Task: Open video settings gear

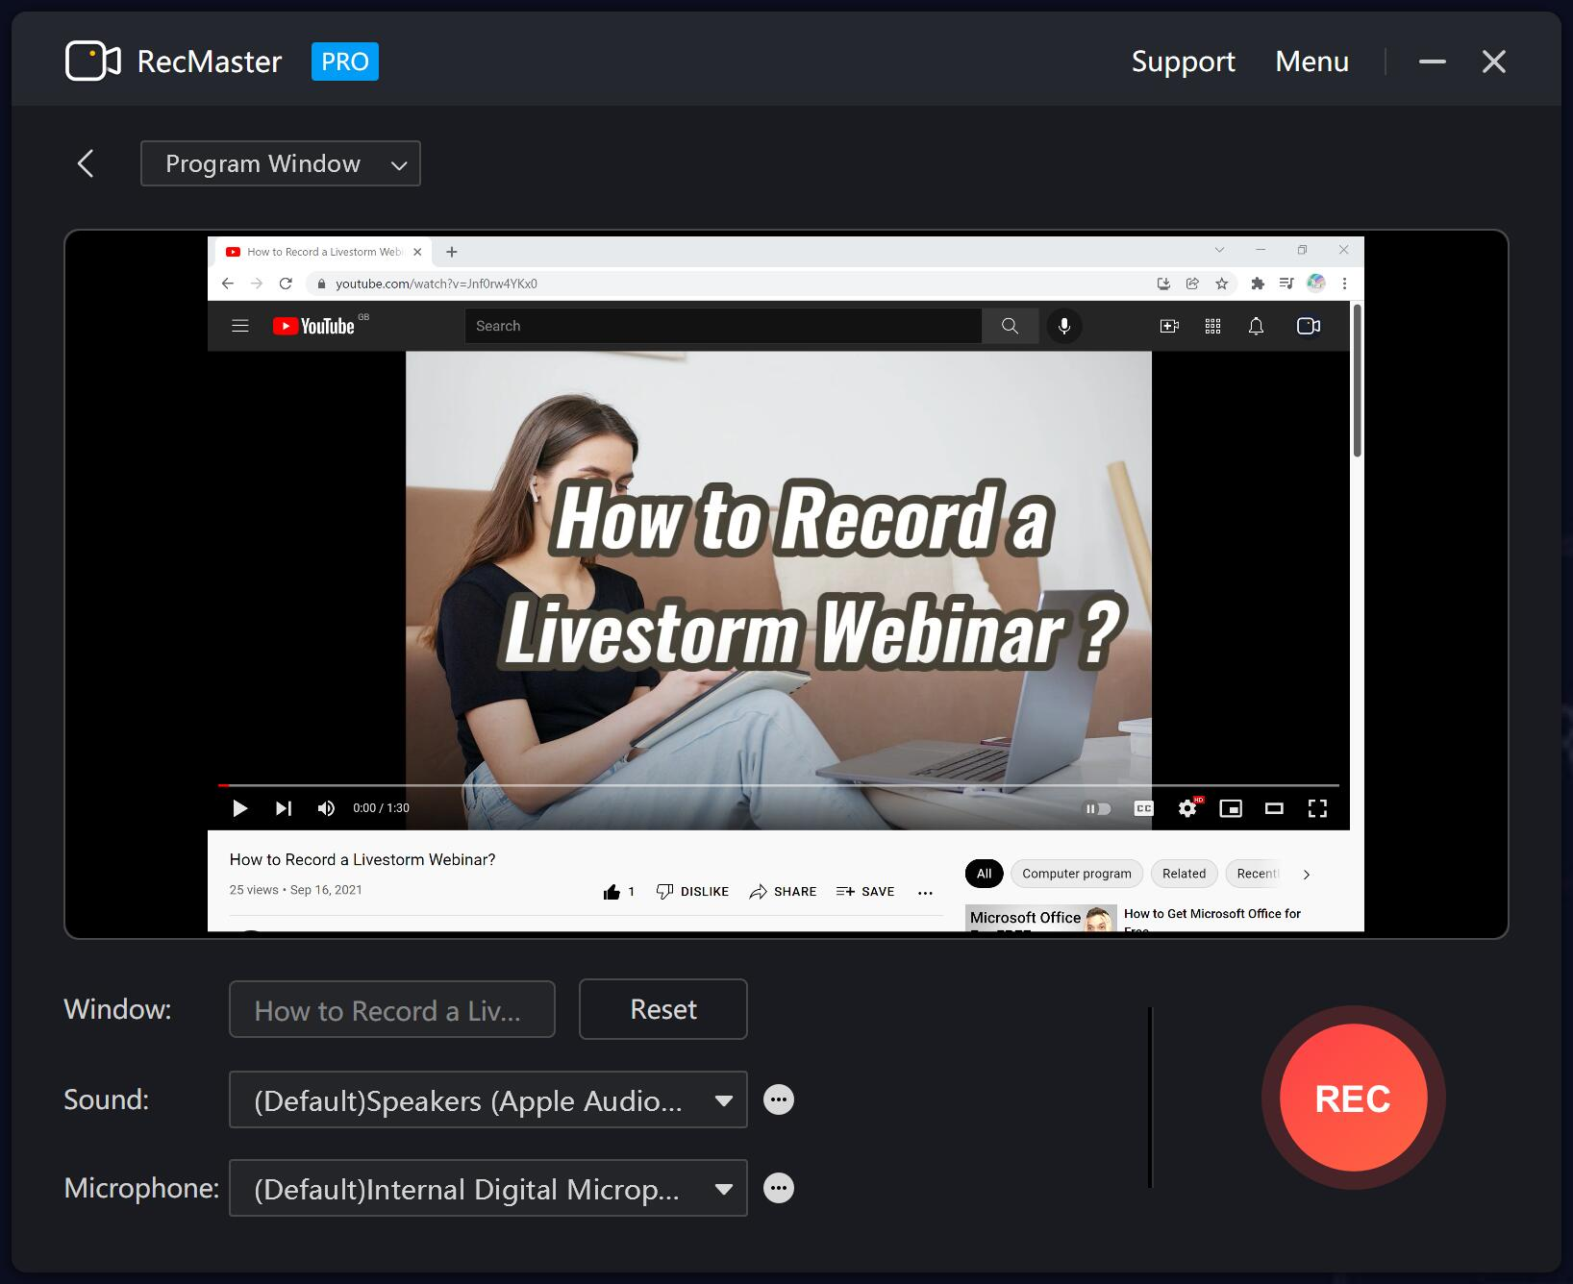Action: click(1188, 808)
